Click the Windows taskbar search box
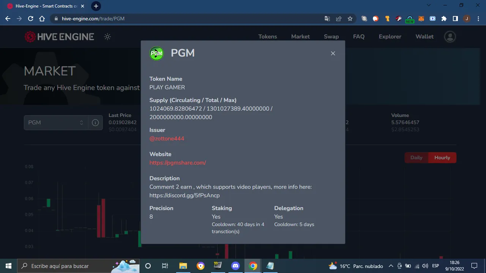486x273 pixels. point(79,266)
